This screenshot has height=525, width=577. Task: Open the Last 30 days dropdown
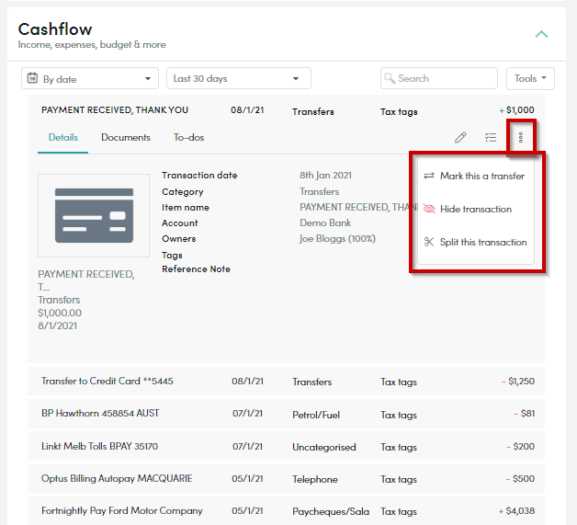pos(239,78)
